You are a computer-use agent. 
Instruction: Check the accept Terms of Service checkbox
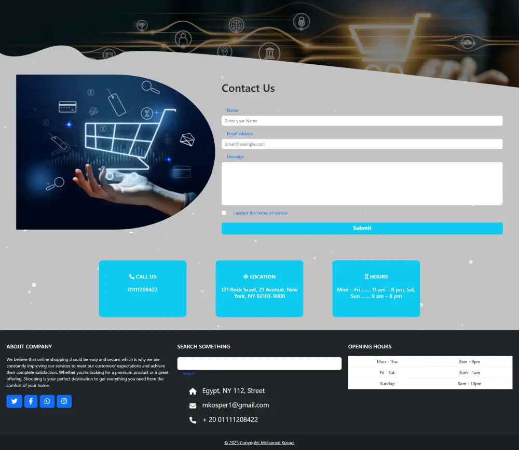(224, 213)
